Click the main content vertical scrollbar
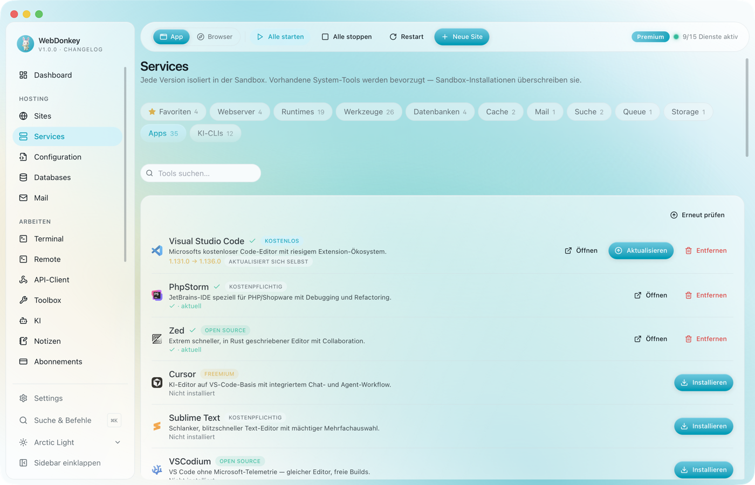Viewport: 755px width, 485px height. 747,108
